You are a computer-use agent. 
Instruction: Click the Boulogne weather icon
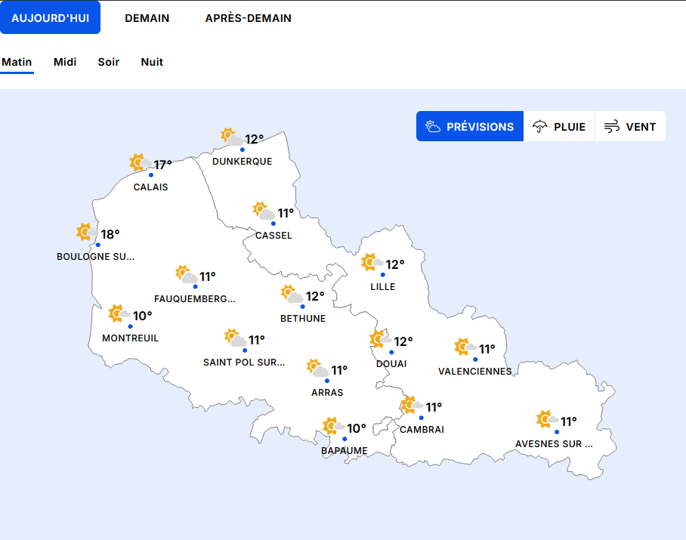point(87,232)
